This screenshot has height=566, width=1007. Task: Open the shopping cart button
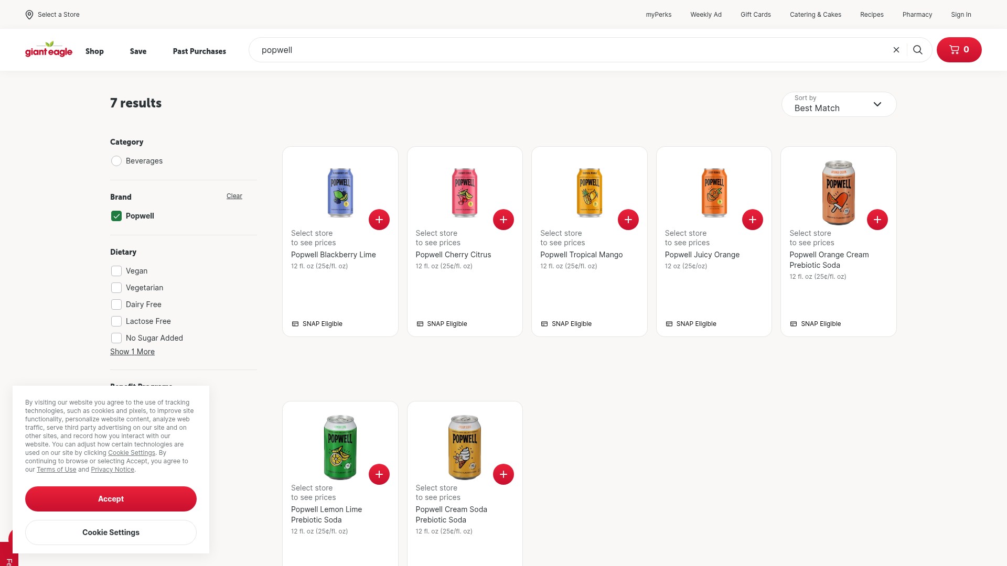(x=959, y=50)
